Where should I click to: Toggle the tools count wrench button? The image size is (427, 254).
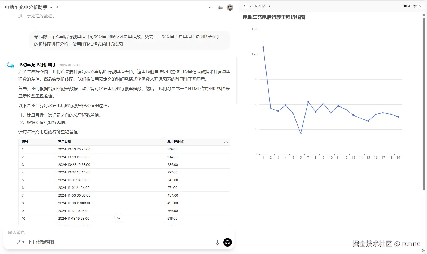coord(20,242)
